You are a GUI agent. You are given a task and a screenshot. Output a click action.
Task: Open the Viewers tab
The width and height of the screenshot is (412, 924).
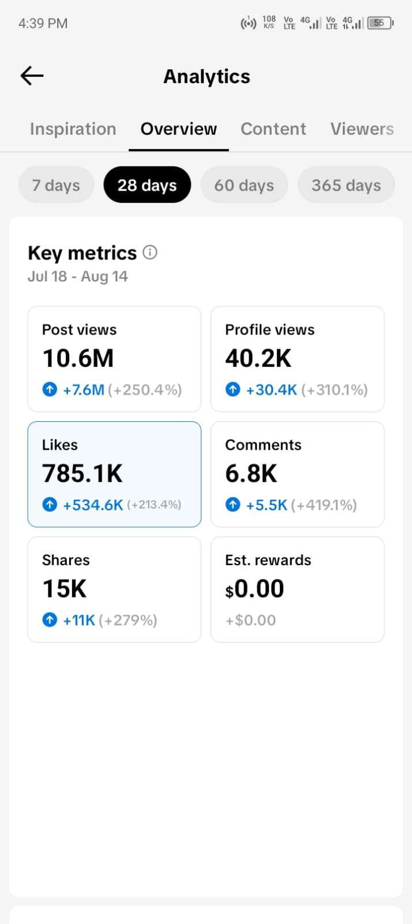click(x=362, y=129)
